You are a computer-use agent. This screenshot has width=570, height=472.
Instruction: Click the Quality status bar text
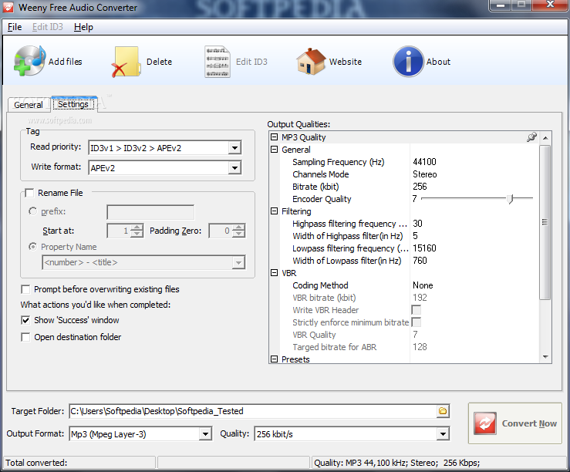pos(397,463)
